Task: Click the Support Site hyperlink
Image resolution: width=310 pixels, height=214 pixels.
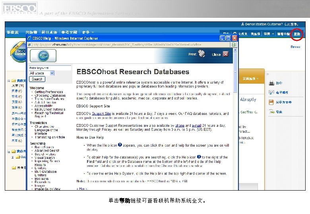Action: coord(101,113)
